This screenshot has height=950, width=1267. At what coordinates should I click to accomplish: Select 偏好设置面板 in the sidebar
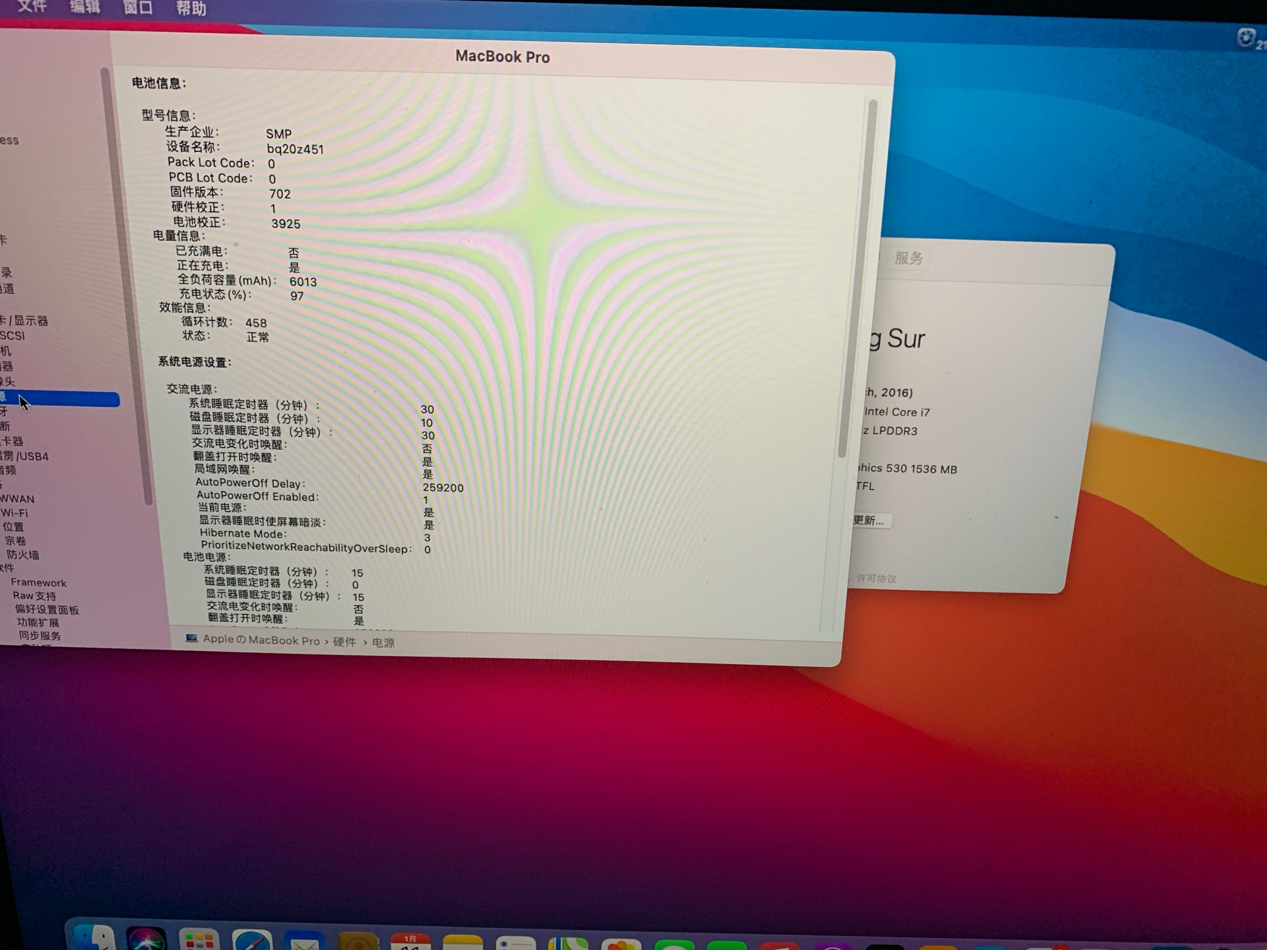(x=47, y=609)
